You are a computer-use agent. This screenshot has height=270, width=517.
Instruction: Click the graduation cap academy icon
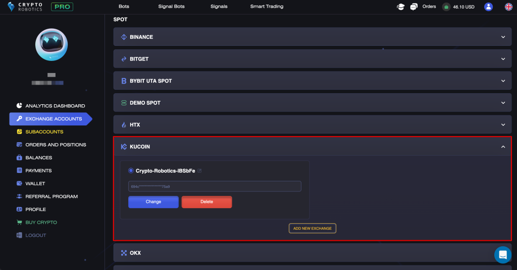tap(401, 7)
